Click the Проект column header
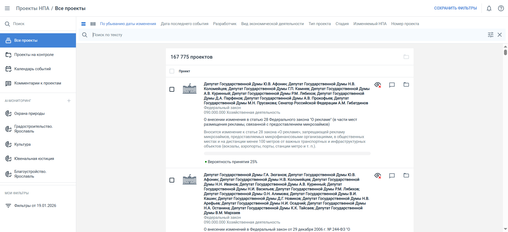Screen dimensions: 508x232 (184, 71)
